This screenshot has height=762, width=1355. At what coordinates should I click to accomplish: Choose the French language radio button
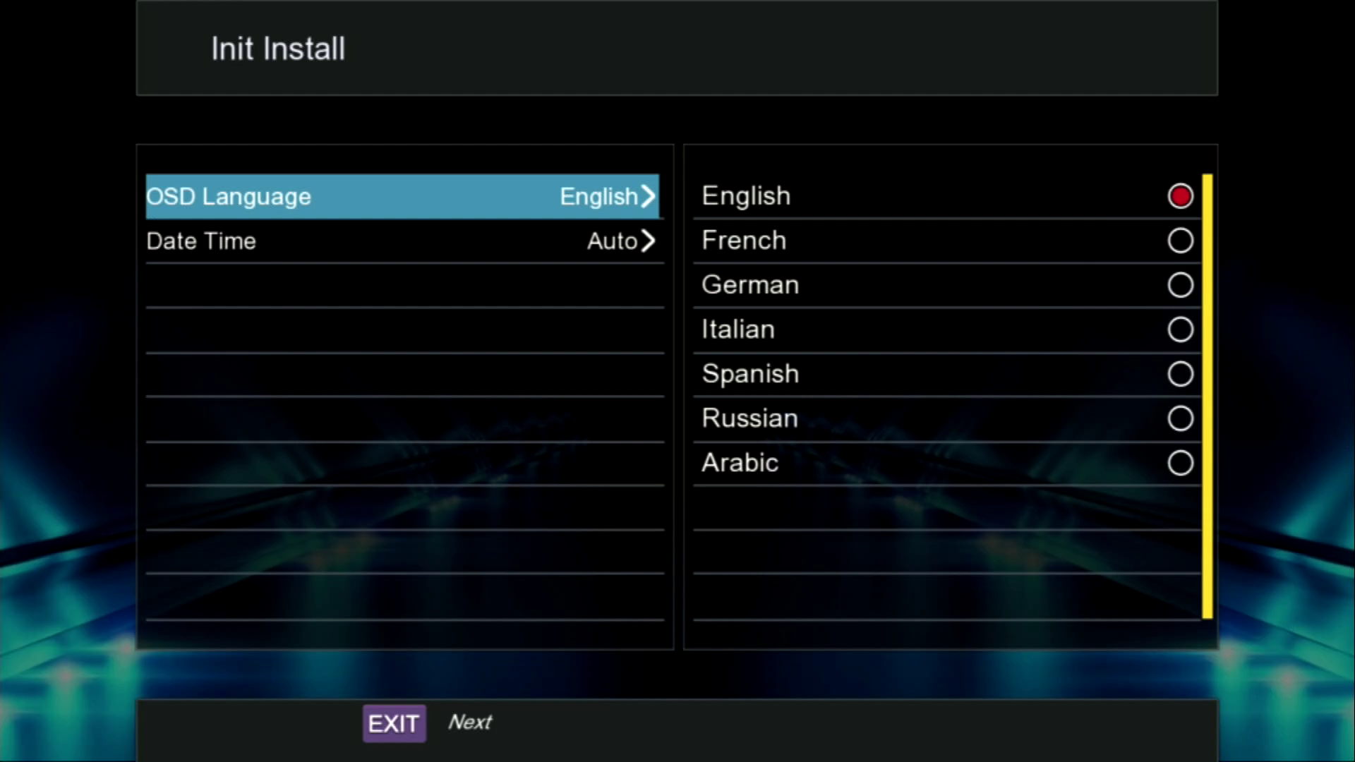tap(1180, 241)
